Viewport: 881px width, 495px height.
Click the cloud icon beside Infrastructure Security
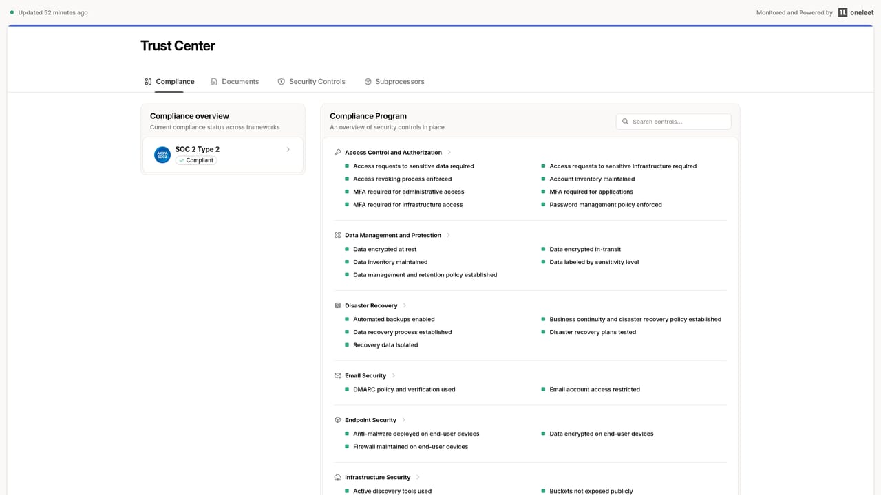[337, 477]
